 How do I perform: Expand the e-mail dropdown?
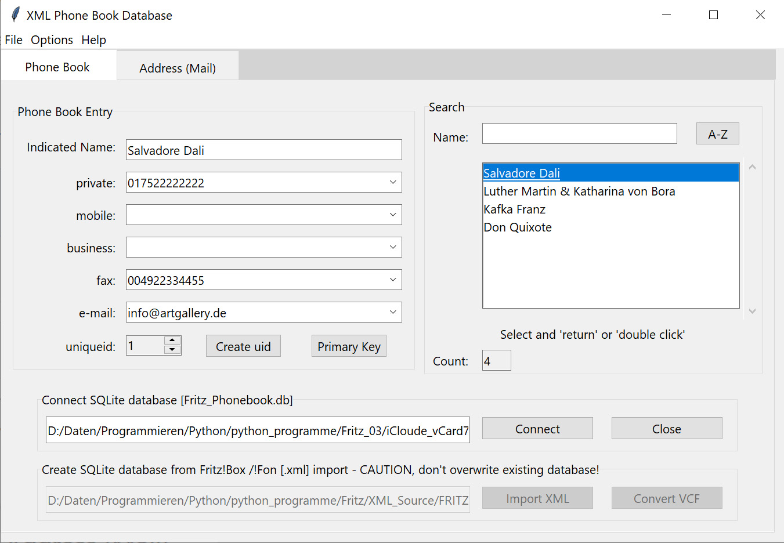pos(393,313)
